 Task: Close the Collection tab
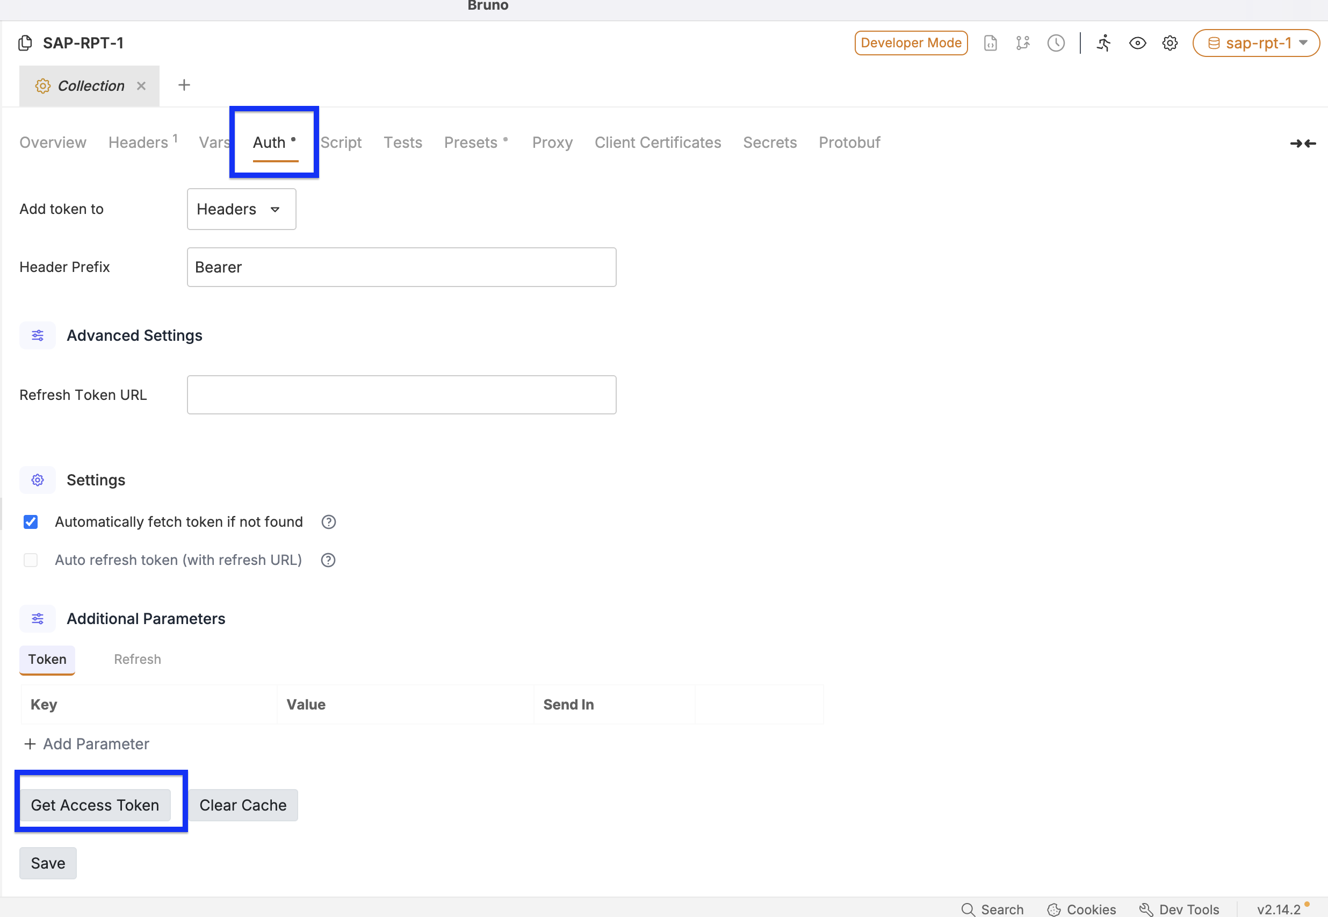click(x=141, y=85)
